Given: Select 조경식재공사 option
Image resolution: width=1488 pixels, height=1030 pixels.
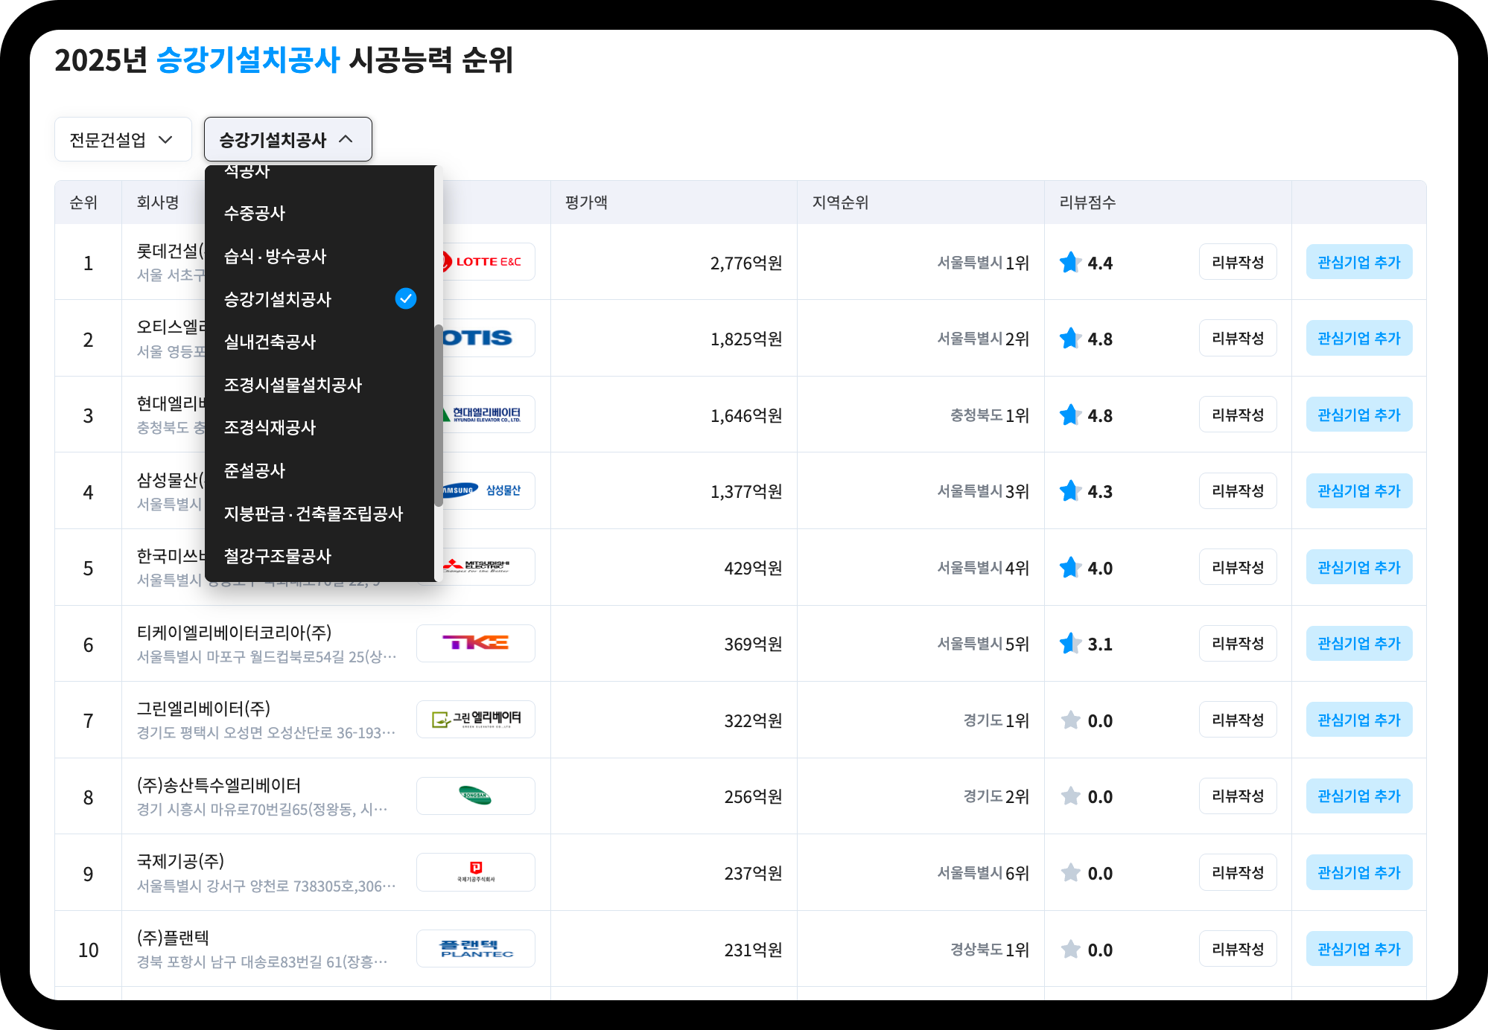Looking at the screenshot, I should tap(319, 427).
